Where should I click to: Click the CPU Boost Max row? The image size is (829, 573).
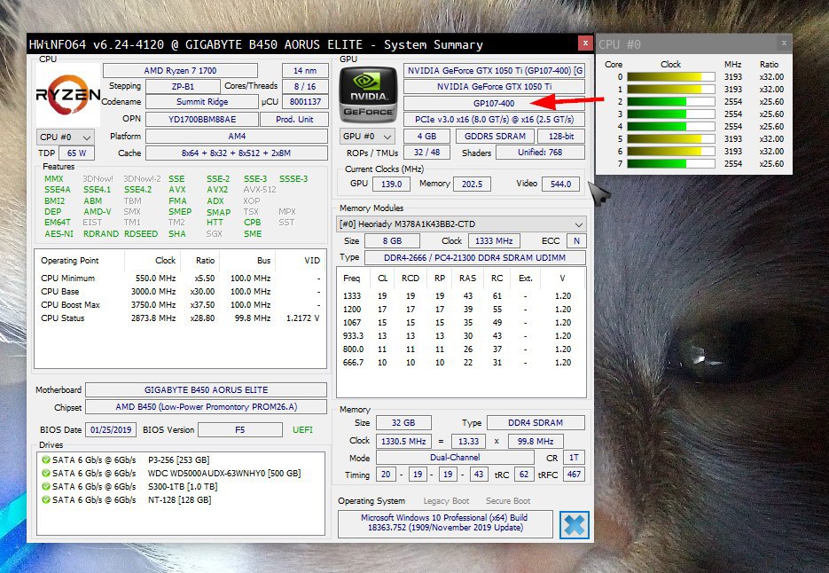pos(180,305)
